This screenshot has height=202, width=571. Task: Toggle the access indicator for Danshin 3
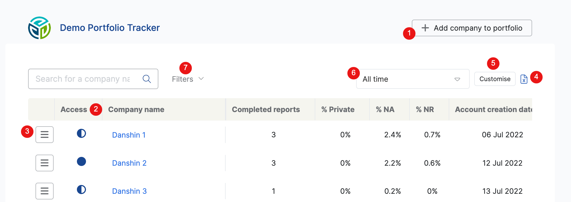(81, 190)
